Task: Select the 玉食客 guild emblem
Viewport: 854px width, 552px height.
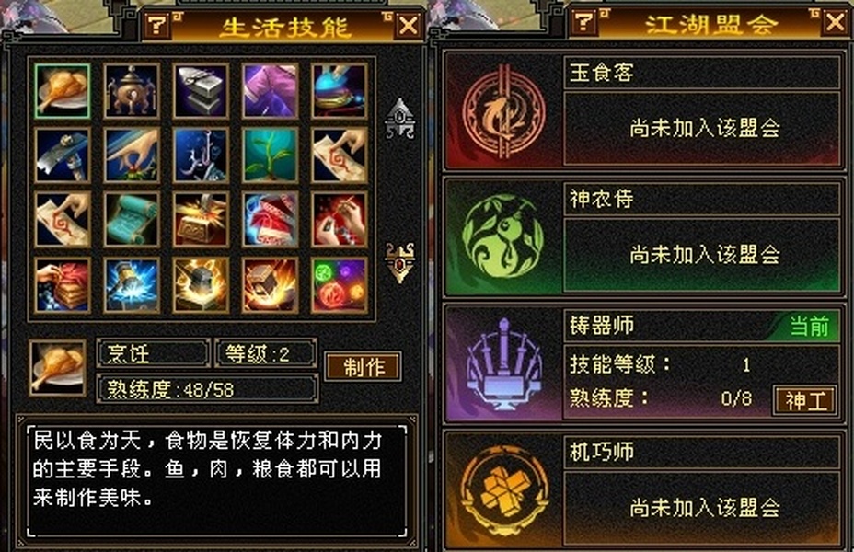Action: 503,112
